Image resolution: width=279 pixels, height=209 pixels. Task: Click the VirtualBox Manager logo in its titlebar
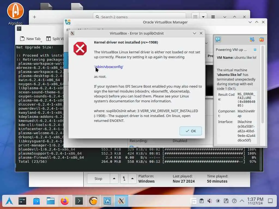pyautogui.click(x=68, y=22)
